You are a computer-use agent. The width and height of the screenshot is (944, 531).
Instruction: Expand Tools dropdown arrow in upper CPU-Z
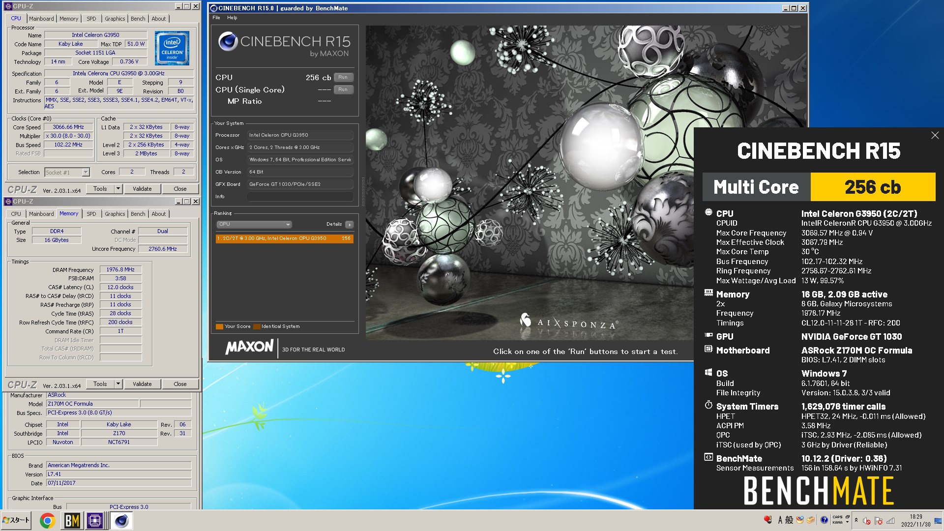coord(118,189)
